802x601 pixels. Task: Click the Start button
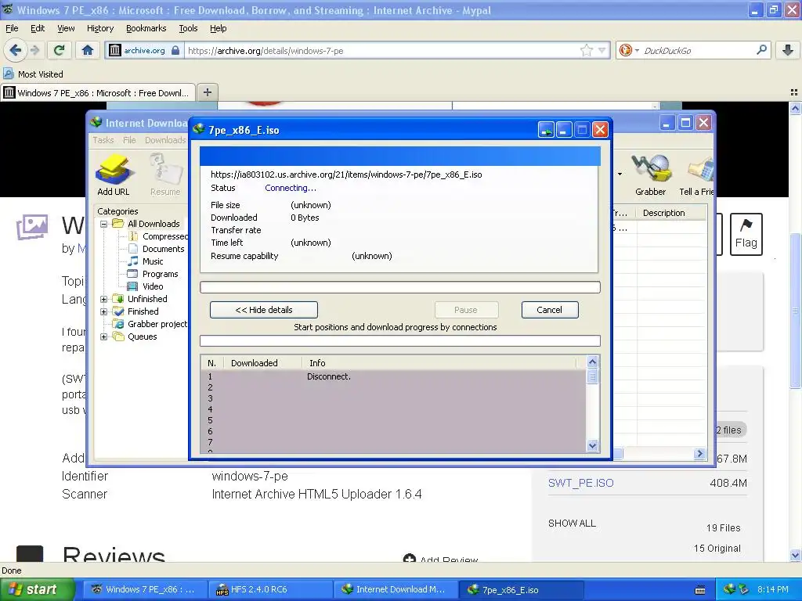tap(37, 589)
